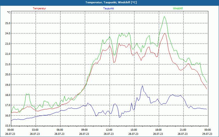This screenshot has width=219, height=137.
Task: Click the 22,0 y-axis value
Action: [x=8, y=54]
